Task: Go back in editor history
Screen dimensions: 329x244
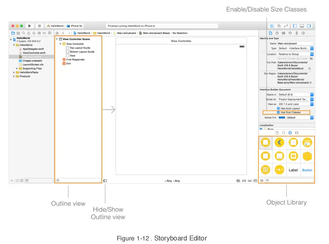Action: pos(63,33)
